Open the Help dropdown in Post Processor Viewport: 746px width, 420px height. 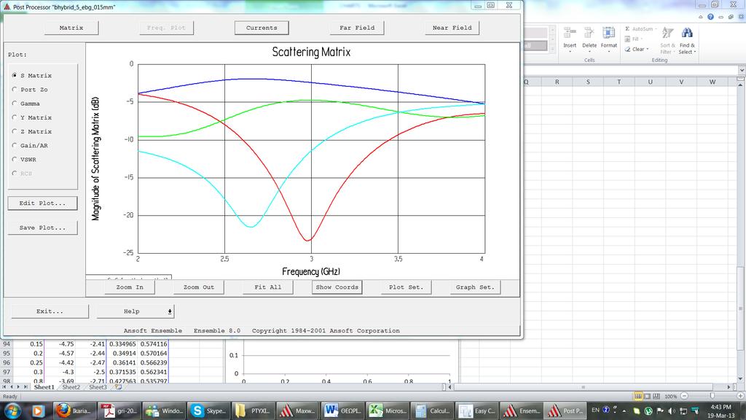pyautogui.click(x=136, y=311)
